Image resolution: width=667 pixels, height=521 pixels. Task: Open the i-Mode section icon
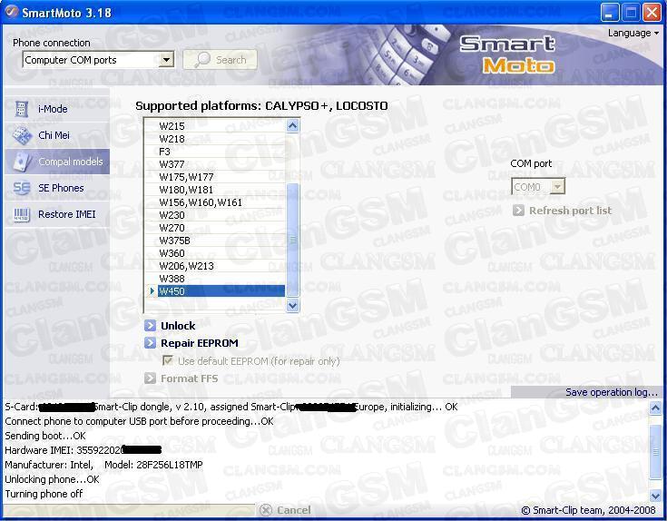(21, 109)
